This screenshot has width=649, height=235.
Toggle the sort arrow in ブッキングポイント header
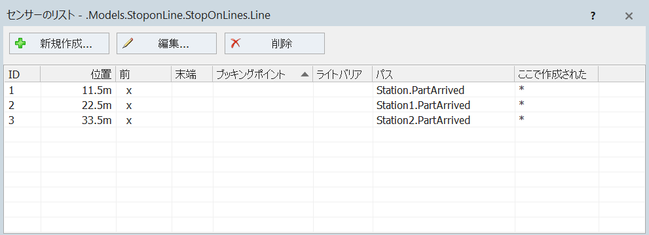pos(305,74)
